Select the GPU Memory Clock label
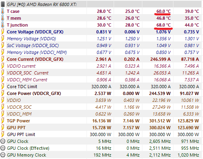The width and height of the screenshot is (203, 159). point(26,155)
